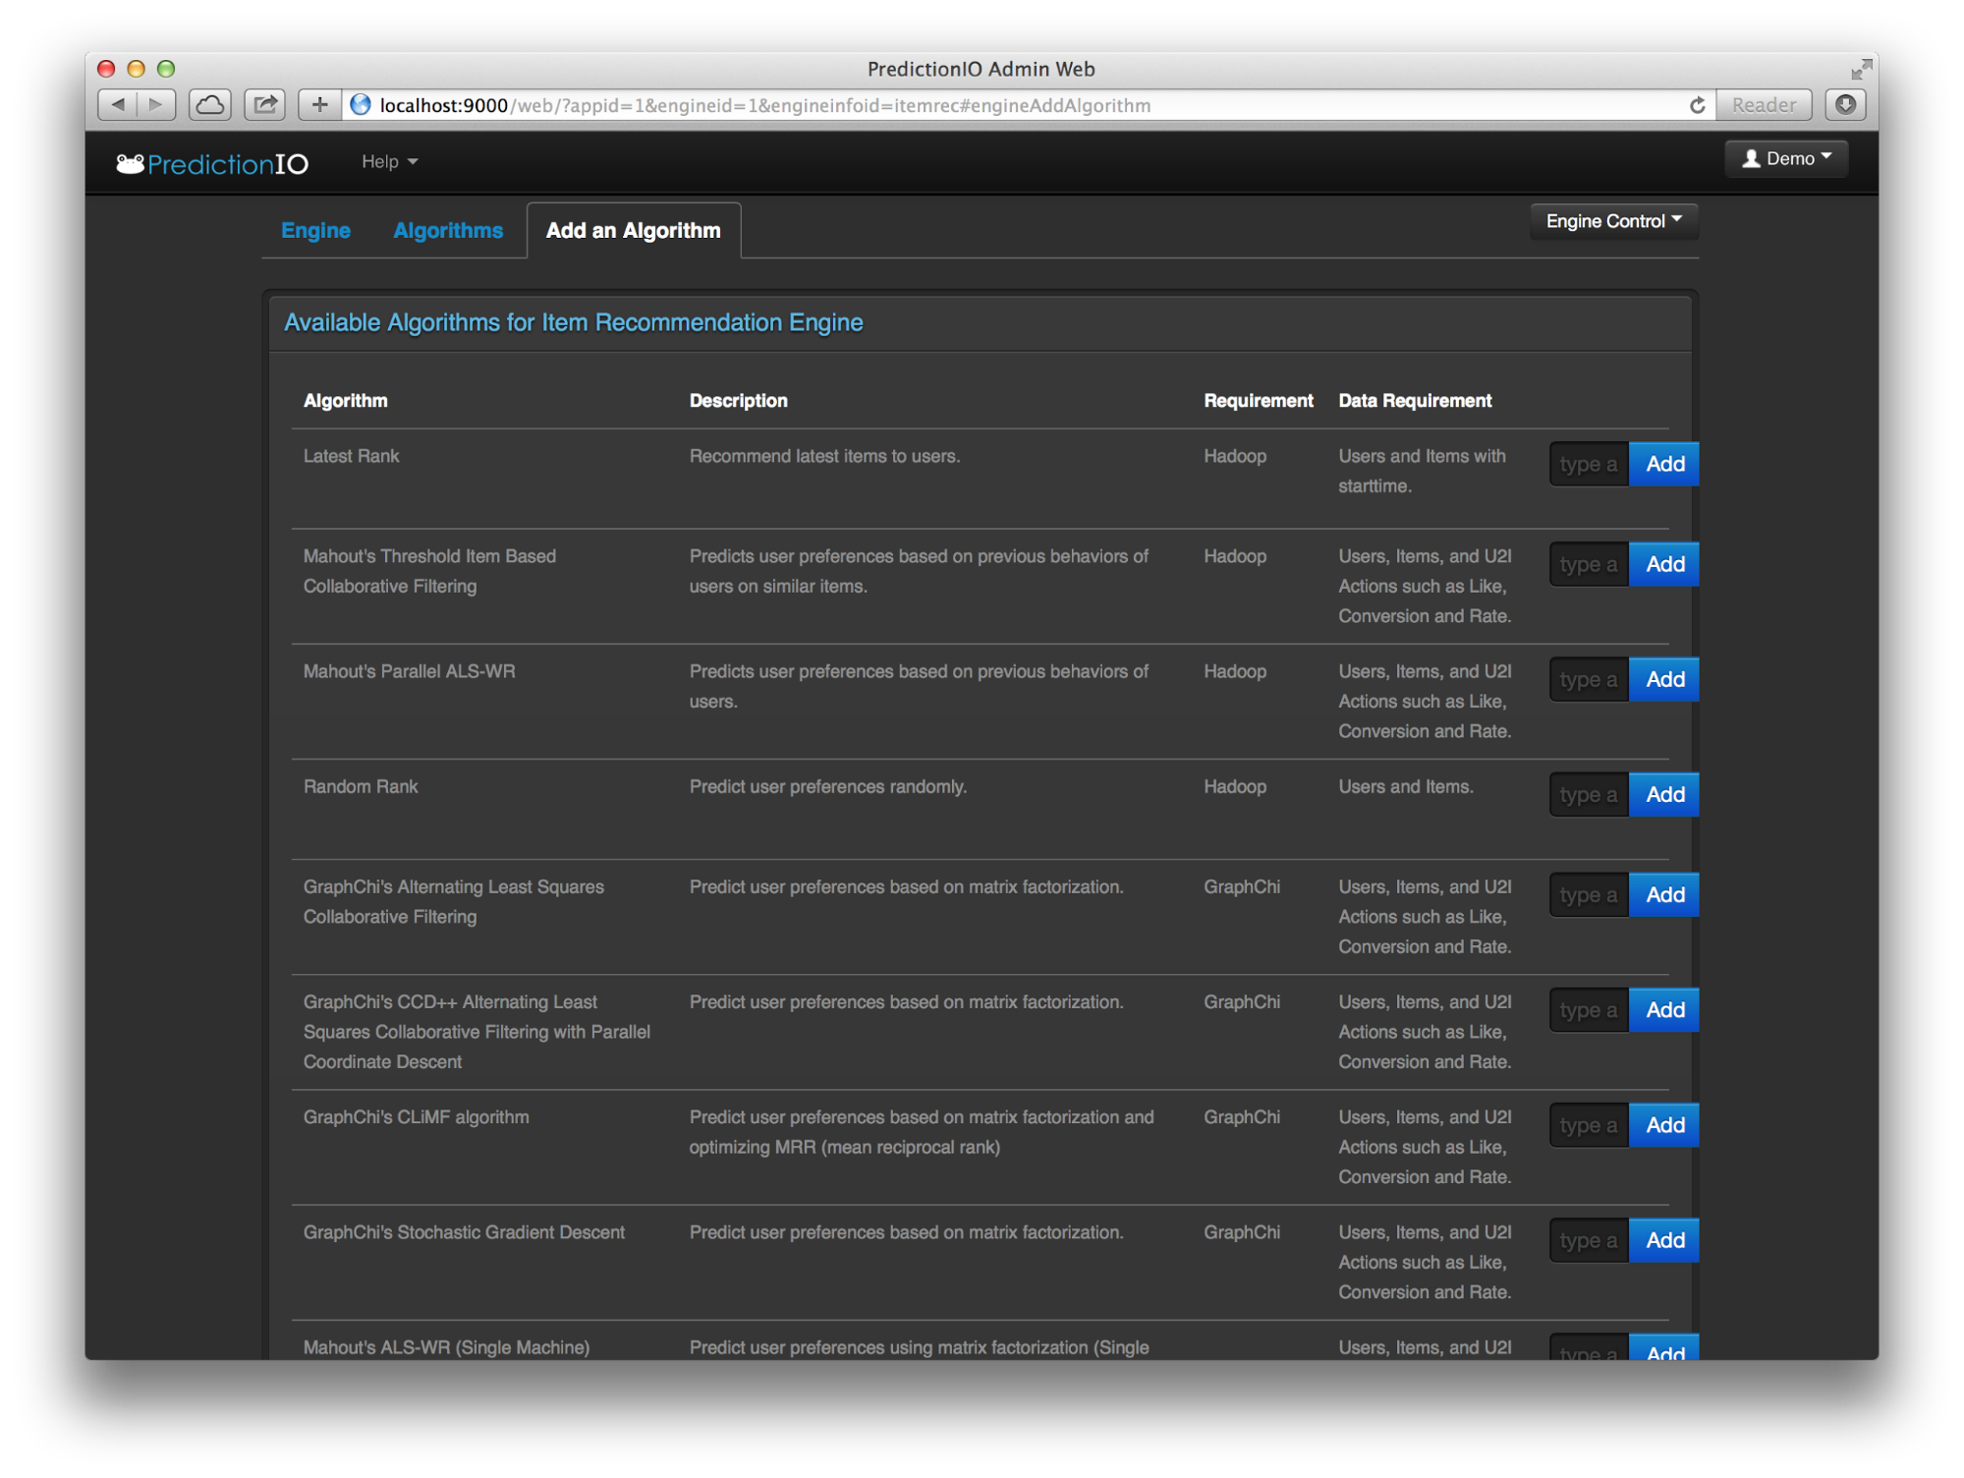Click GraphChi requirement in CLiMF row
Image resolution: width=1964 pixels, height=1478 pixels.
click(1242, 1117)
